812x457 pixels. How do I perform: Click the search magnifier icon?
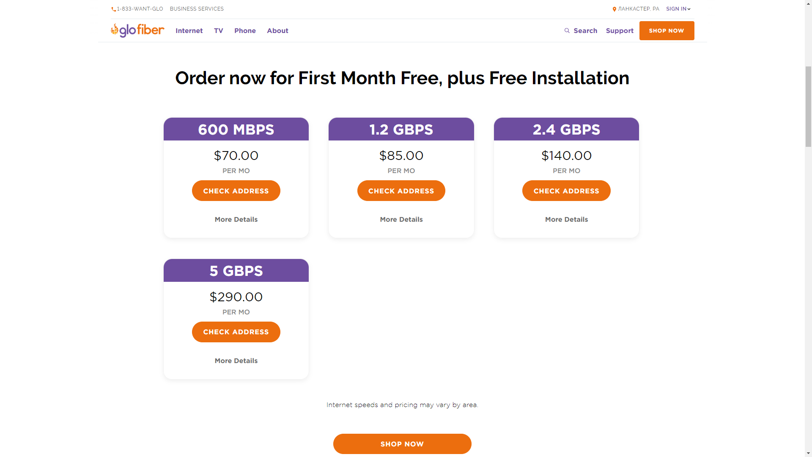[x=567, y=30]
